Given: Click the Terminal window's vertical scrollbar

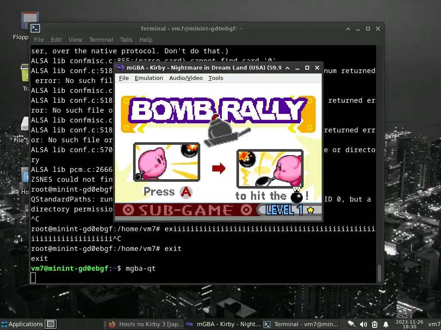Looking at the screenshot, I should [x=379, y=273].
